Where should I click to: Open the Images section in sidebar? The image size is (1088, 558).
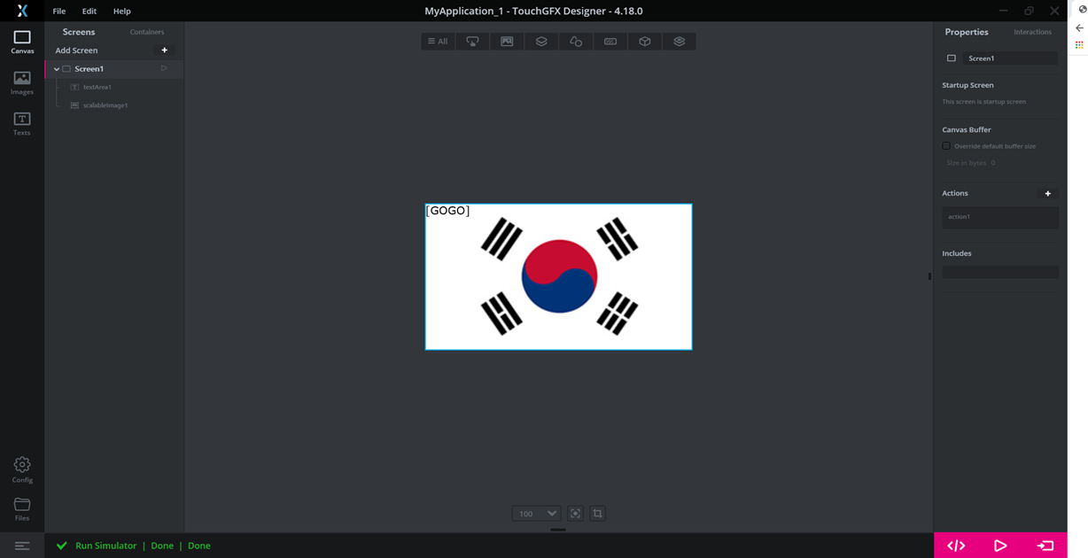(x=22, y=82)
